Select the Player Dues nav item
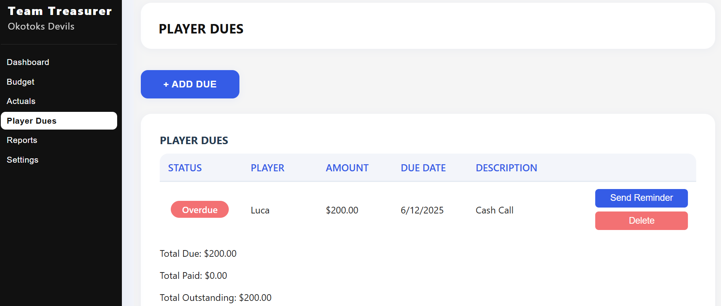Viewport: 721px width, 306px height. [x=32, y=121]
